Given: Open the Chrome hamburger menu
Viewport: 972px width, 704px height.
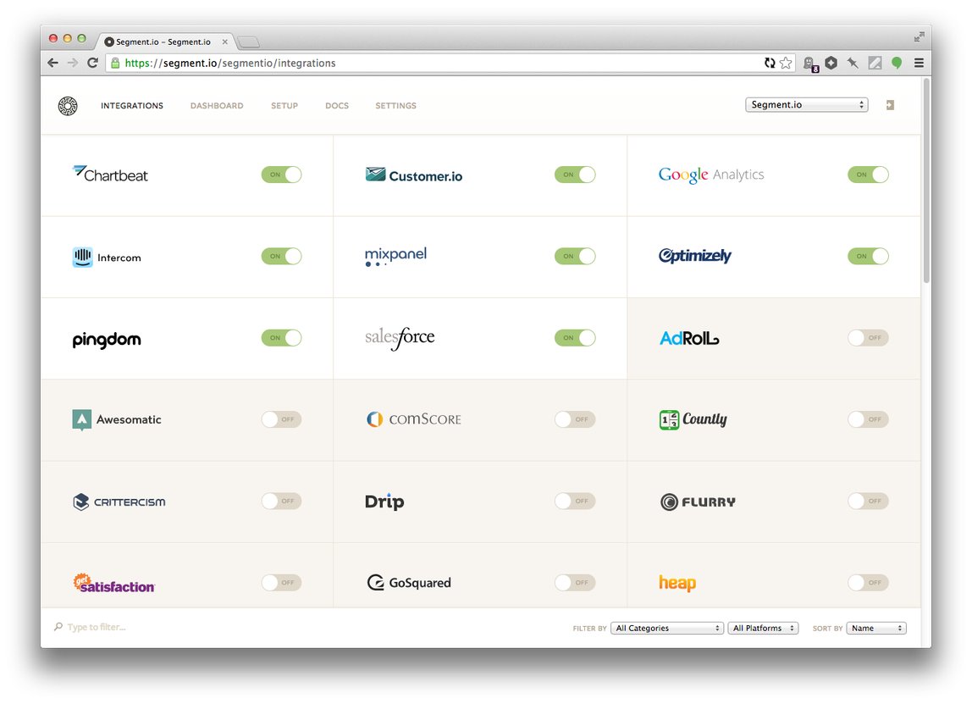Looking at the screenshot, I should [920, 63].
